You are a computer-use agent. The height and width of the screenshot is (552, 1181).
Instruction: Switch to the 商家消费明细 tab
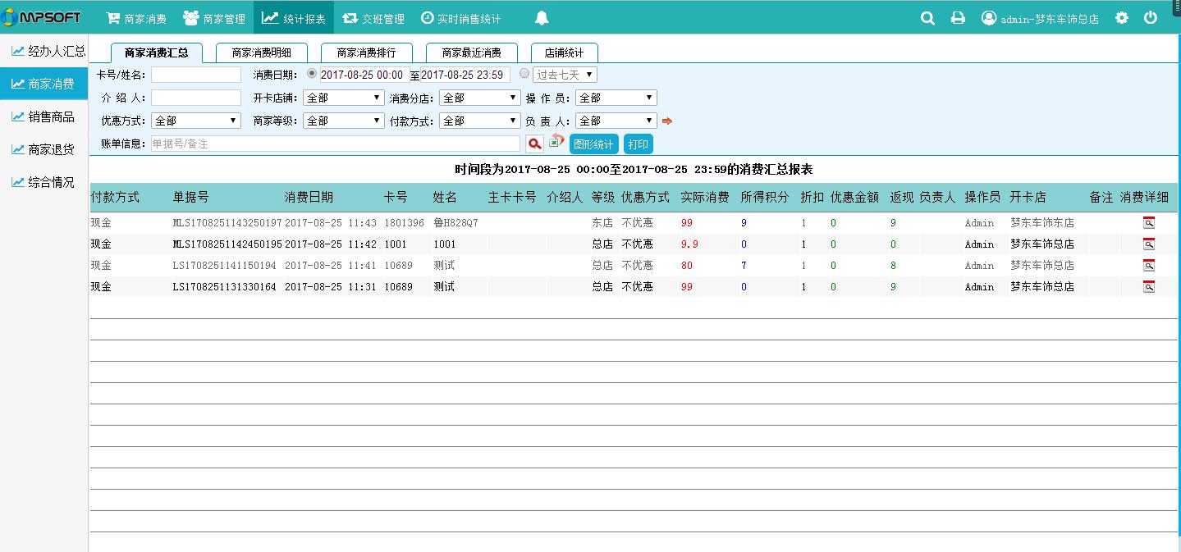coord(261,52)
